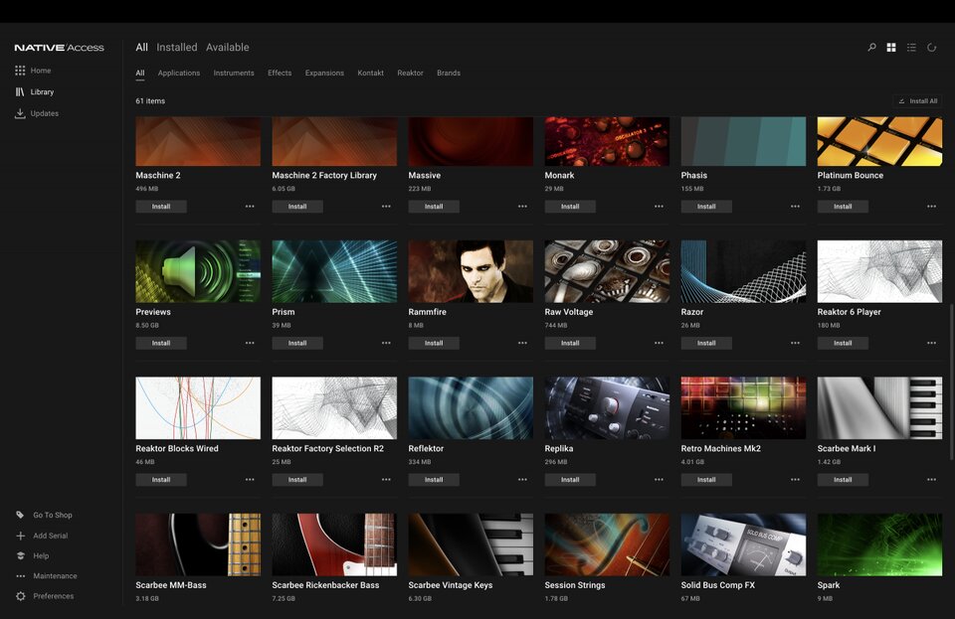This screenshot has width=955, height=619.
Task: Open the options menu for Massive
Action: tap(521, 206)
